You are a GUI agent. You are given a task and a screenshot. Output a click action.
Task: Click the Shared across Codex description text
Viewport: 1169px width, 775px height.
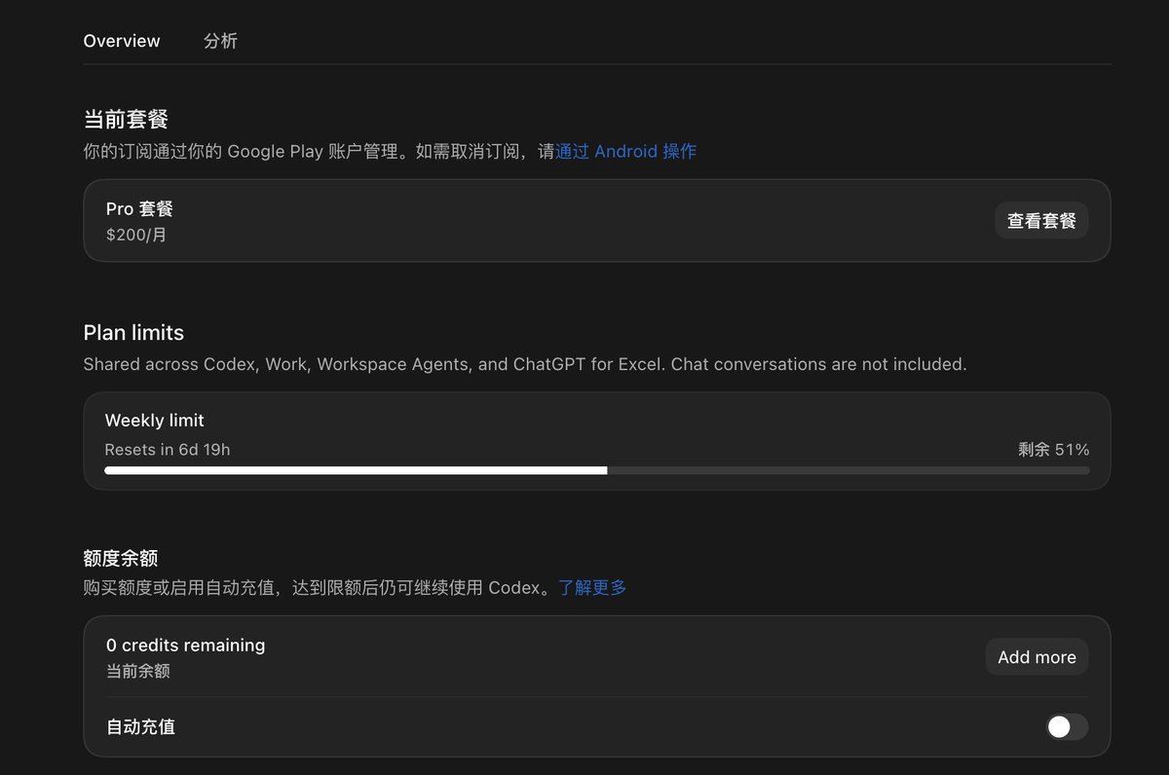pyautogui.click(x=525, y=365)
